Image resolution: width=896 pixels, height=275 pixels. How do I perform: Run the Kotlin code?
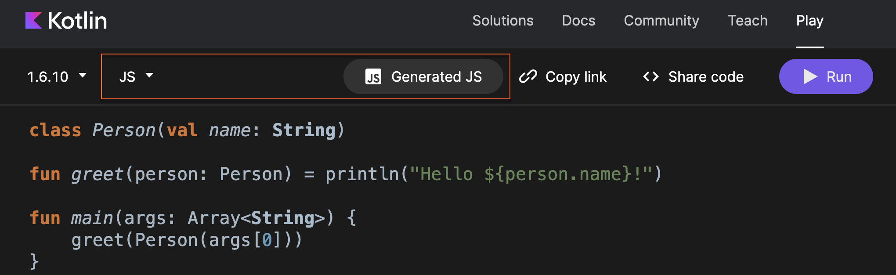(x=826, y=76)
